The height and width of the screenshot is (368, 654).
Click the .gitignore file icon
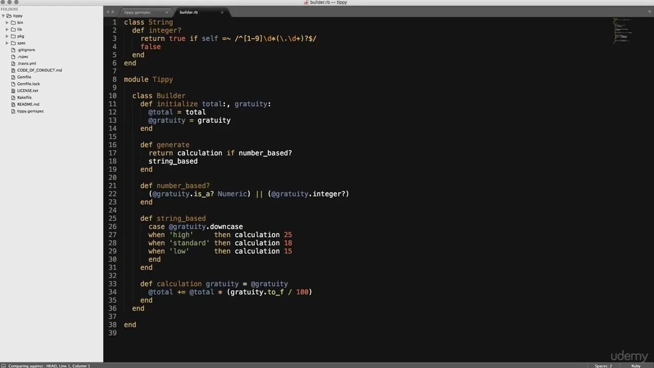point(13,50)
